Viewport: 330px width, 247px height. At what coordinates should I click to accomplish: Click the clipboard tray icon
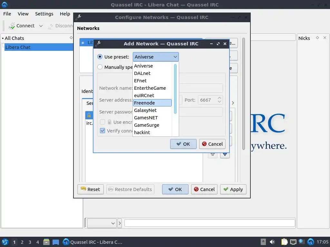[284, 242]
